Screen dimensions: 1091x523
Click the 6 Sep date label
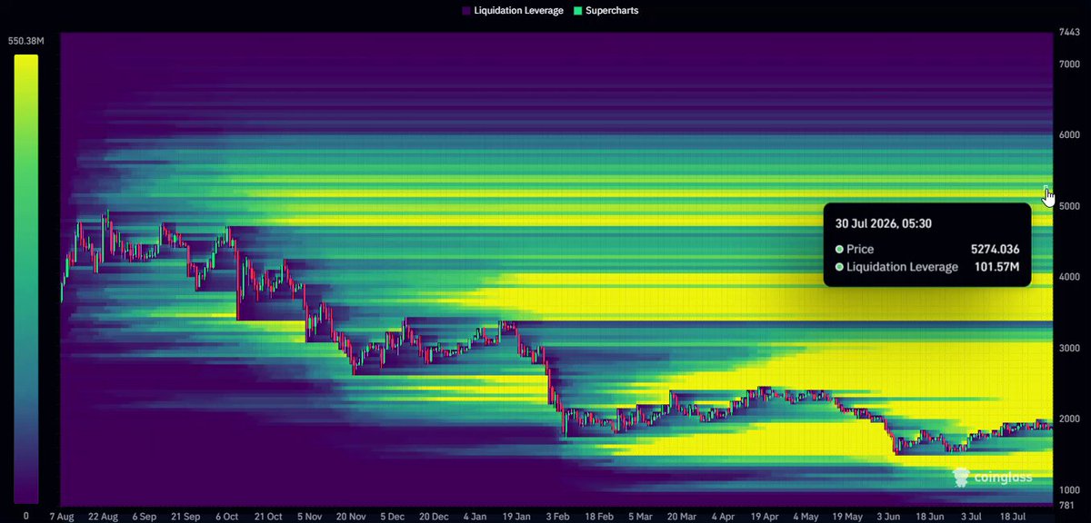145,516
